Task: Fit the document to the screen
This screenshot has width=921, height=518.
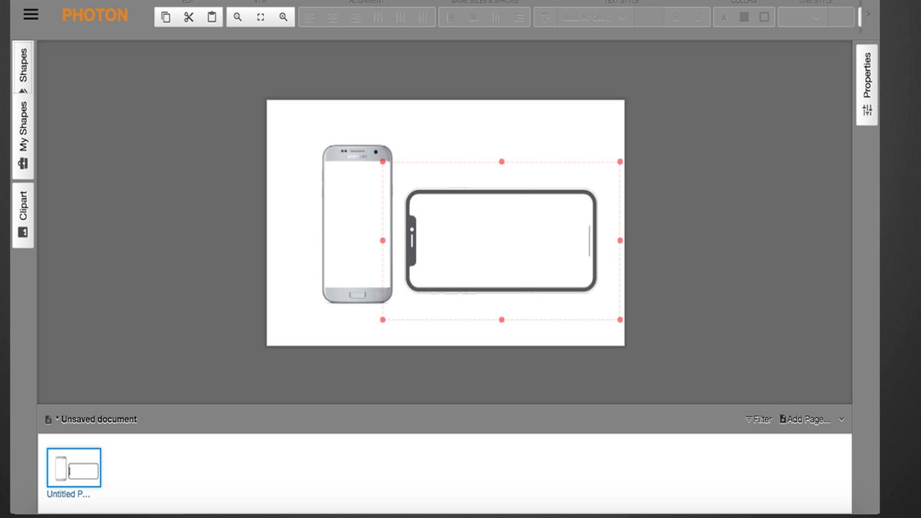Action: (260, 17)
